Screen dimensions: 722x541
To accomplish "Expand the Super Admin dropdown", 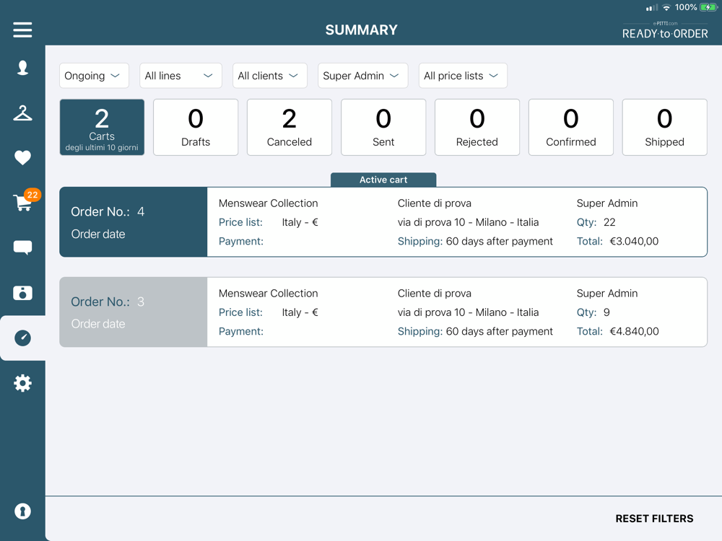I will tap(362, 76).
